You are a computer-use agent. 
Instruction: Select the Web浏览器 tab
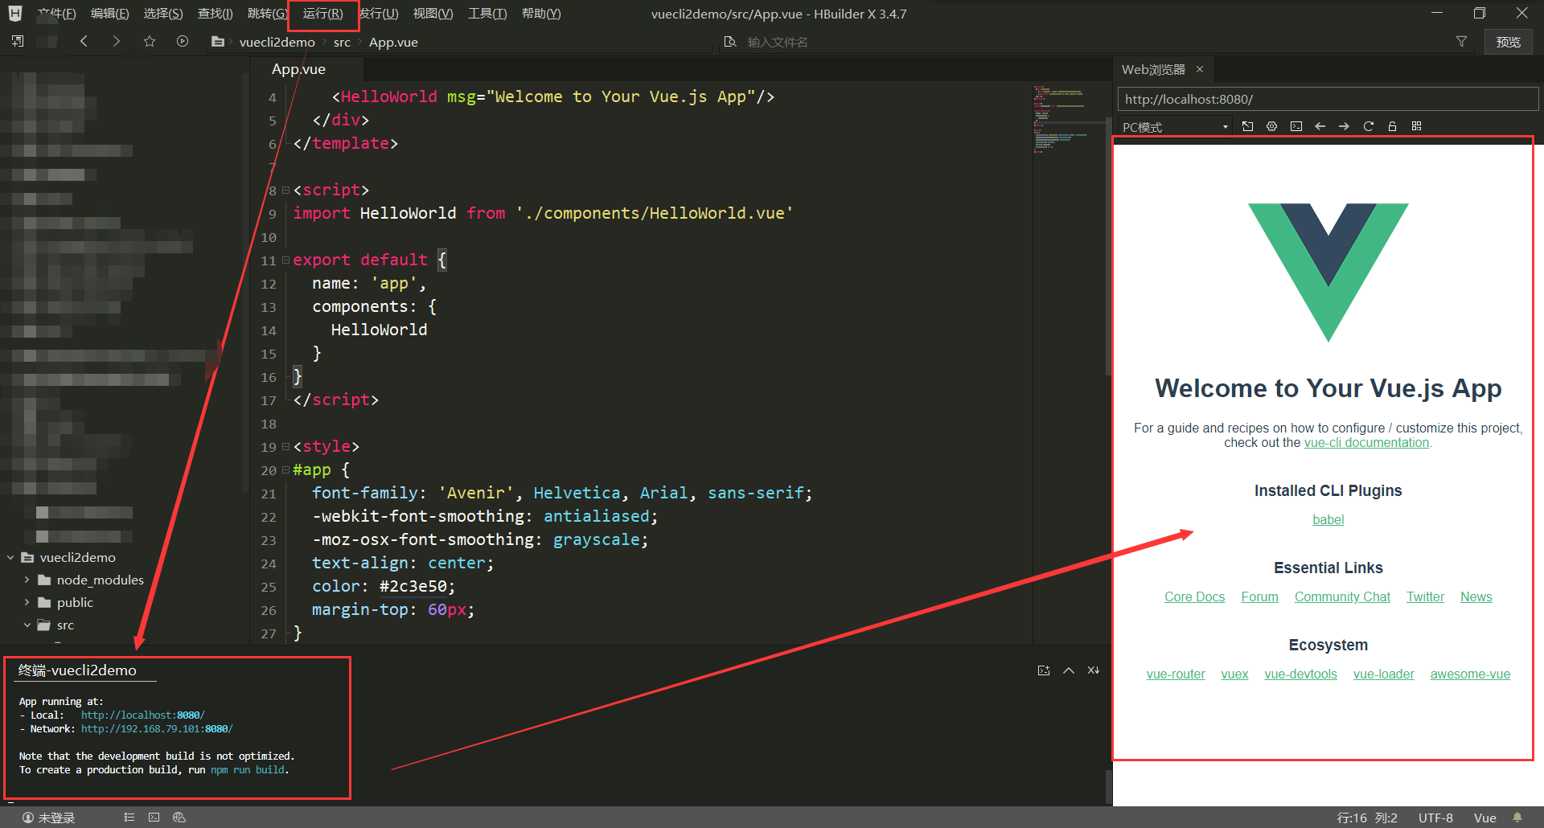coord(1153,69)
